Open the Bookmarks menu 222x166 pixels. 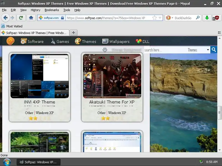coord(52,10)
